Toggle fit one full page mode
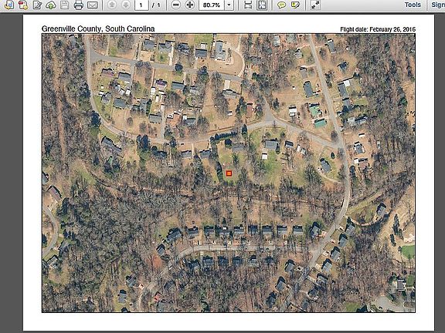The width and height of the screenshot is (445, 333). click(x=262, y=5)
